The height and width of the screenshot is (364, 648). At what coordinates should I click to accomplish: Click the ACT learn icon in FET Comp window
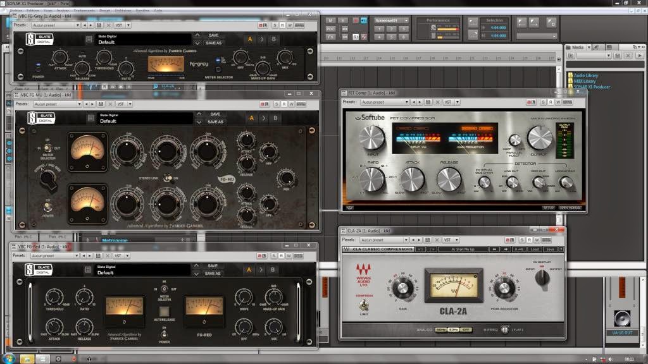pyautogui.click(x=531, y=102)
